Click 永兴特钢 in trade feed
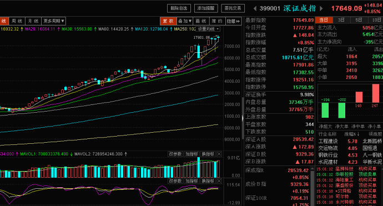Viewport: 383px width, 206px height. pos(344,202)
